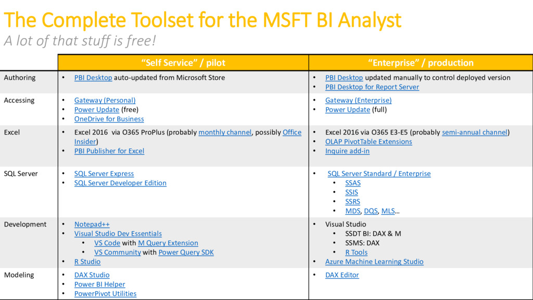Image resolution: width=533 pixels, height=300 pixels.
Task: Open the PowerPivot Utilities link
Action: coord(105,294)
